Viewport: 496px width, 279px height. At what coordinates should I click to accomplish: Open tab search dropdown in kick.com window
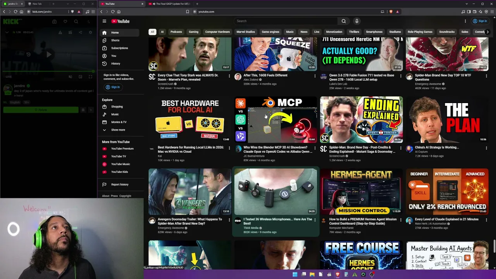click(68, 4)
